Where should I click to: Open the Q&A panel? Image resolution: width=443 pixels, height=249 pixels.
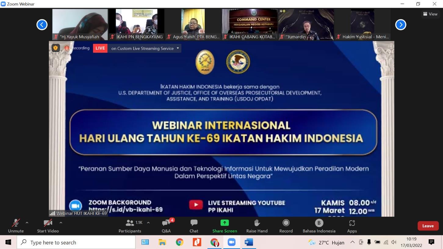click(x=166, y=226)
